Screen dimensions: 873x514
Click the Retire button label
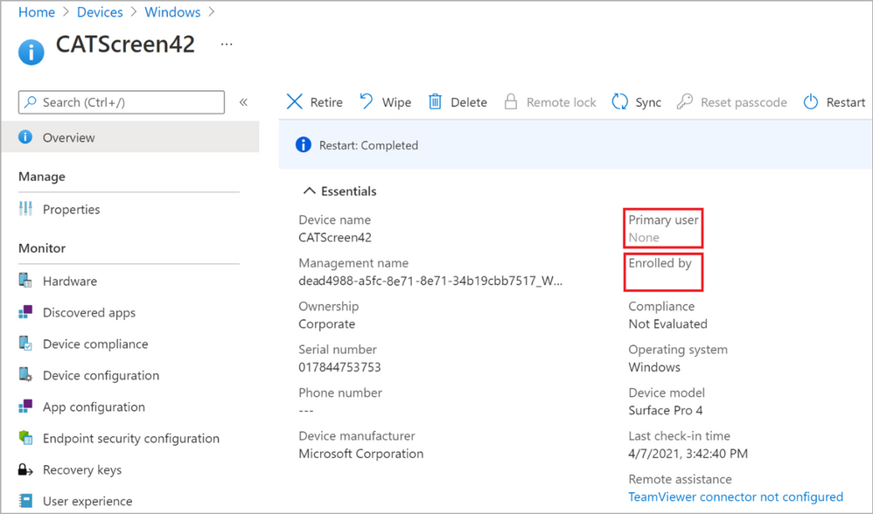tap(326, 102)
